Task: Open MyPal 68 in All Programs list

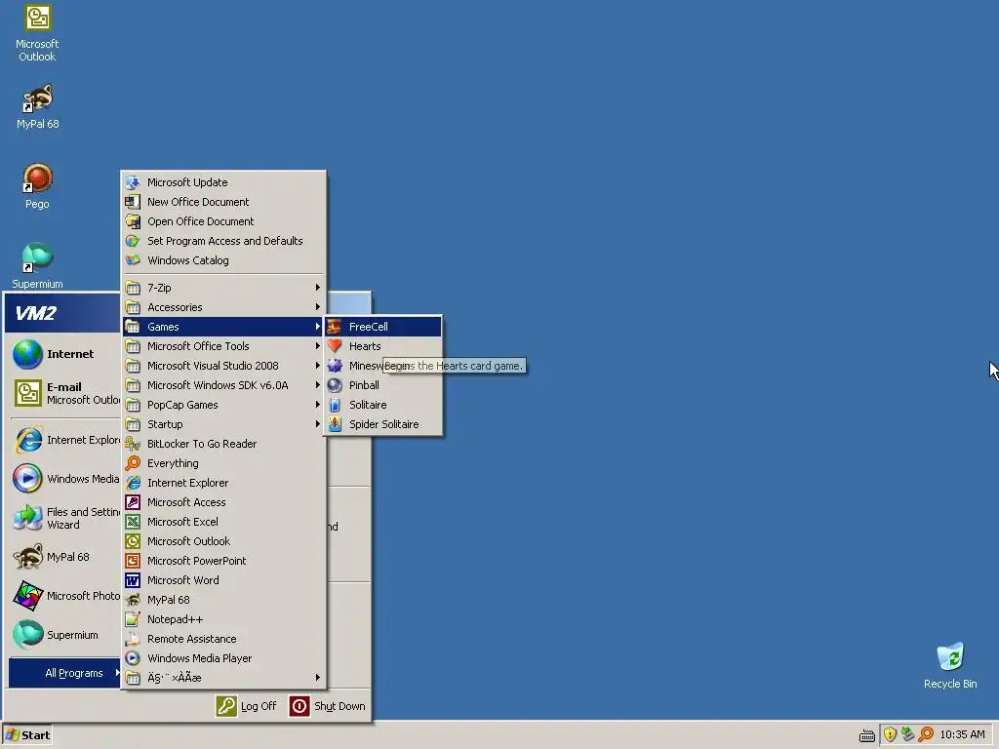Action: tap(223, 600)
